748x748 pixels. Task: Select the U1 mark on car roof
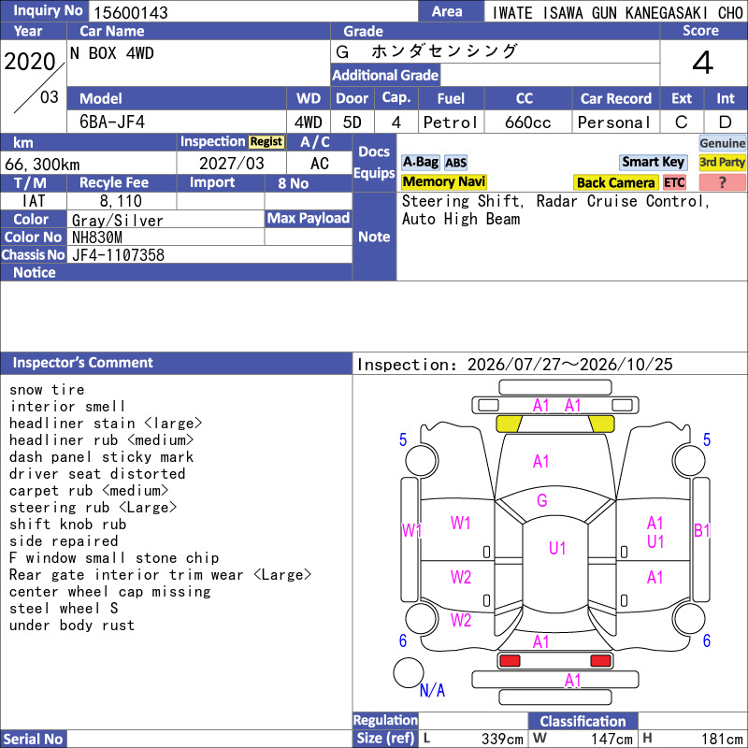coord(557,548)
